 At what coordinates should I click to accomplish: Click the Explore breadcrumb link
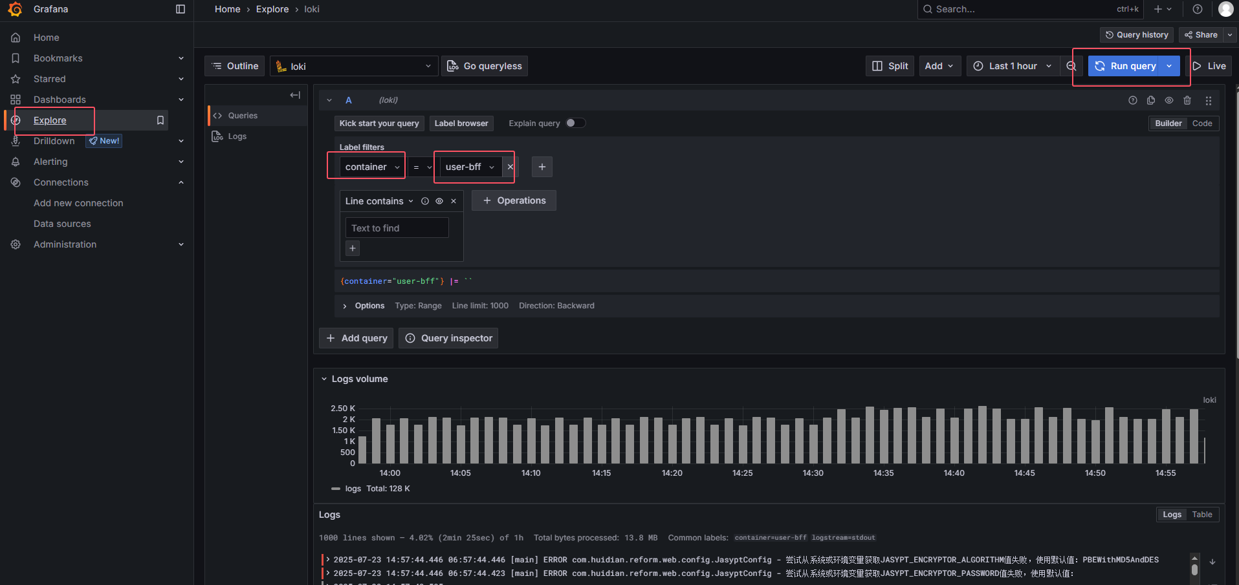[x=272, y=9]
